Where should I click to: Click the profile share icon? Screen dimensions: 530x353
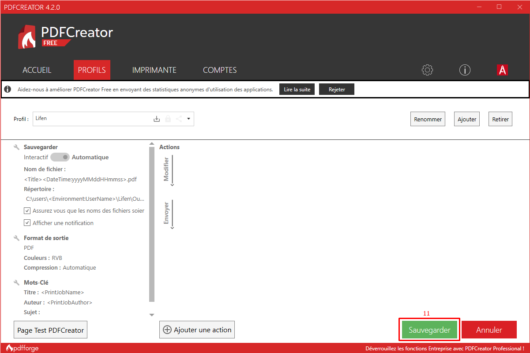click(x=179, y=119)
